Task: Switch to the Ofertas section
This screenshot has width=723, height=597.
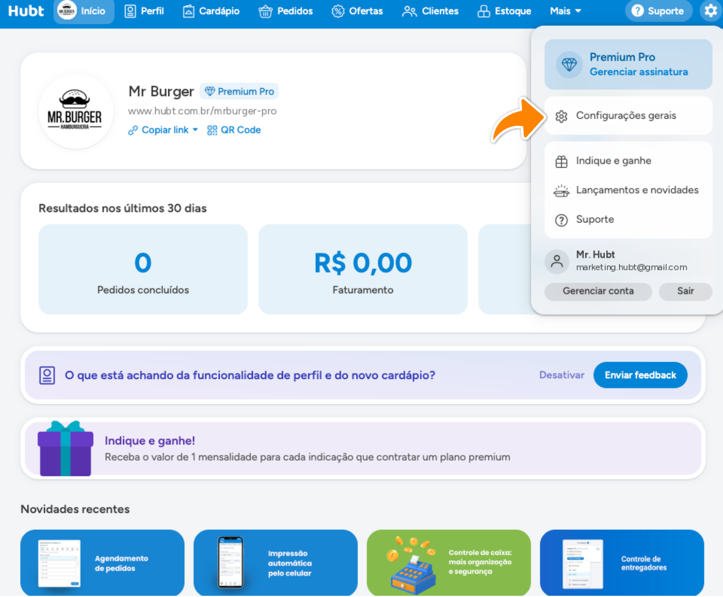Action: pos(357,11)
